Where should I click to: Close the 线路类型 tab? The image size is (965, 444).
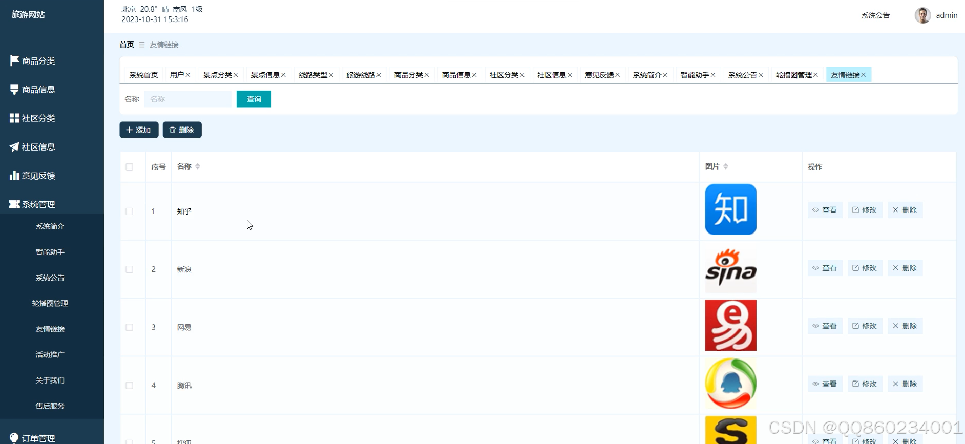click(x=331, y=75)
